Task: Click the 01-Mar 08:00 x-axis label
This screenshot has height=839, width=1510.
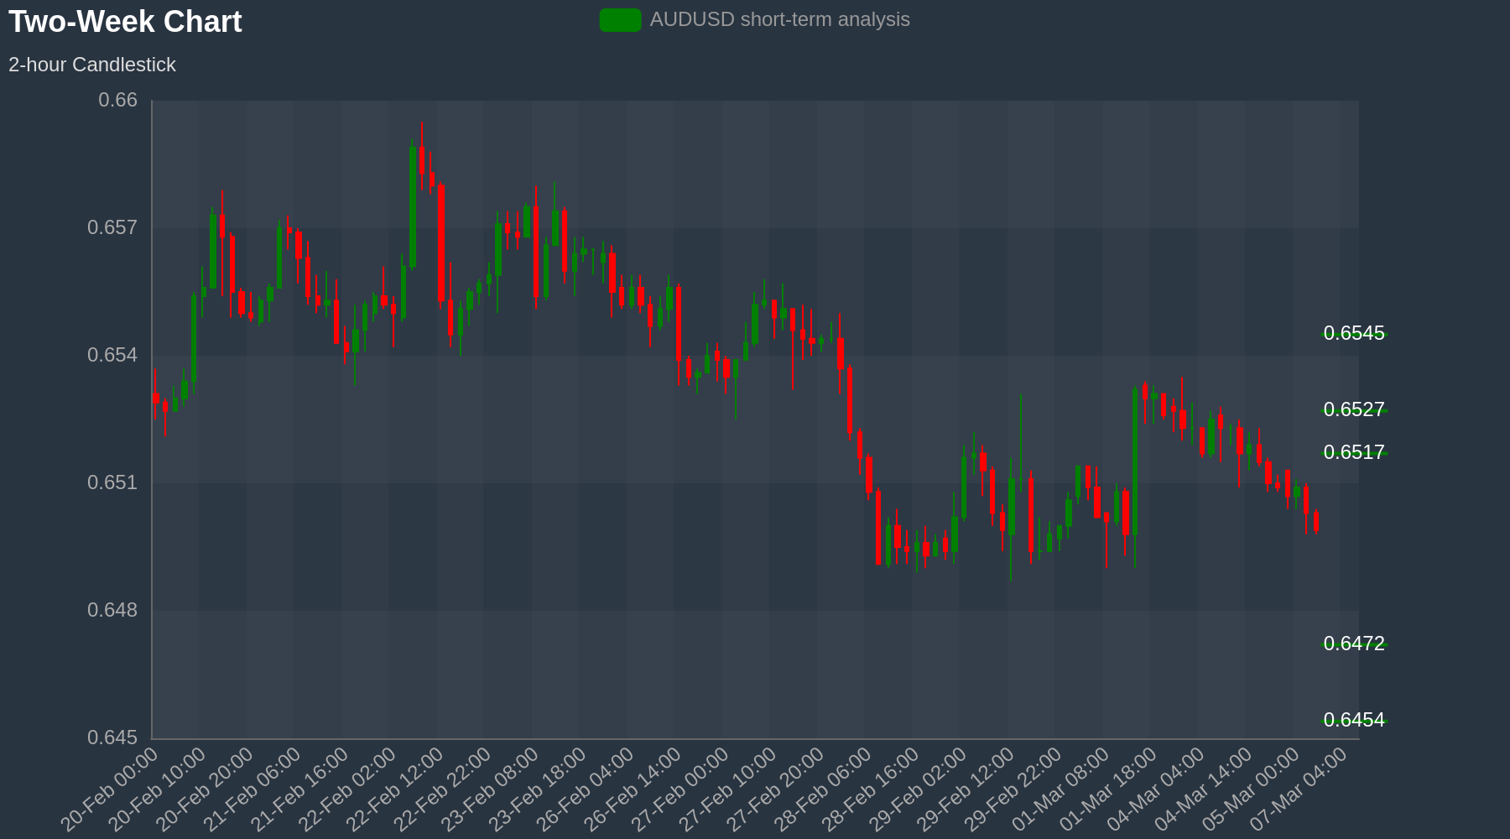Action: pos(1061,789)
